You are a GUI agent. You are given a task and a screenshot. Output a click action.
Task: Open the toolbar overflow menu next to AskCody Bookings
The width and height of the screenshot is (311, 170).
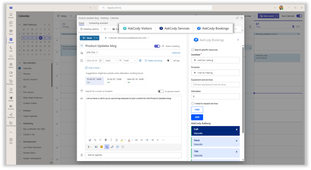(x=236, y=29)
